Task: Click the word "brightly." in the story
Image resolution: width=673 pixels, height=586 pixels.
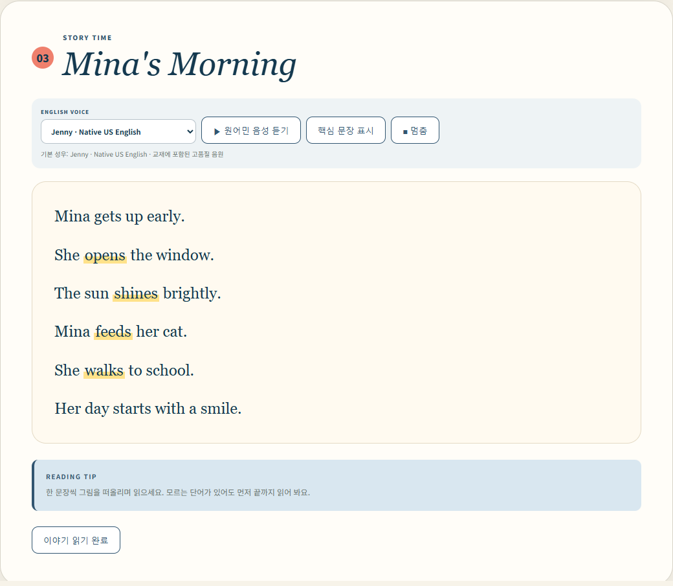Action: coord(192,293)
